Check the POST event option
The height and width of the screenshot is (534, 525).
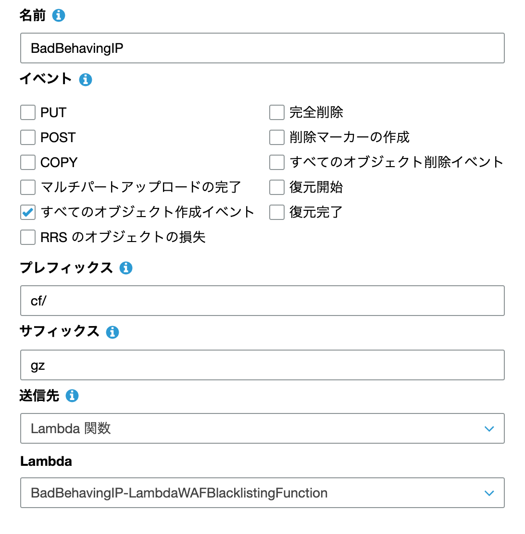tap(27, 137)
